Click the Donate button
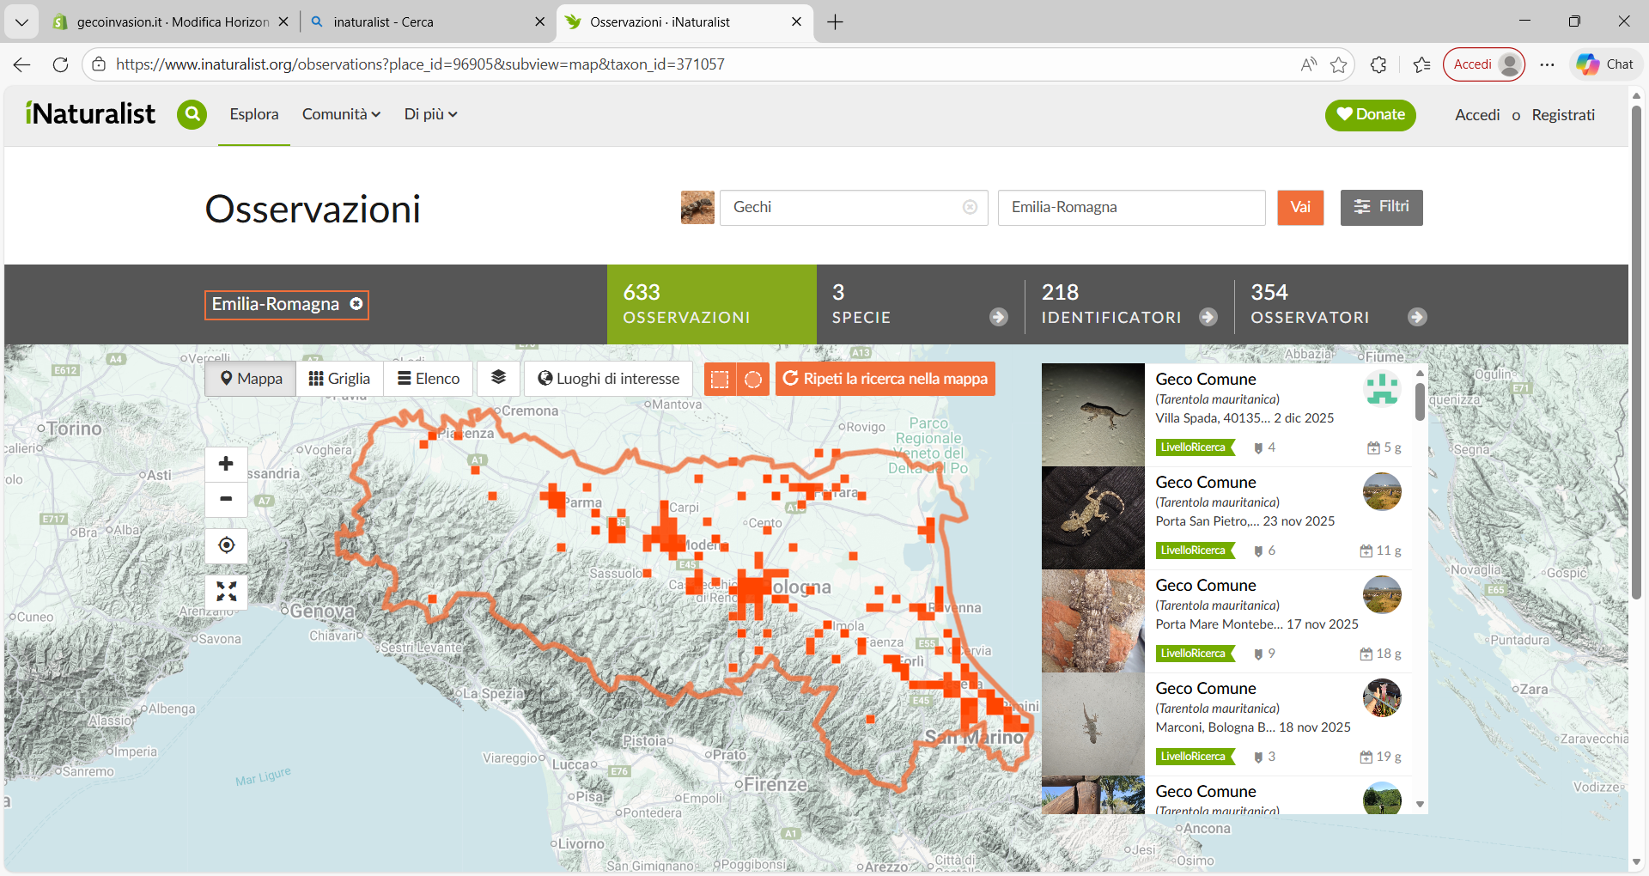Screen dimensions: 1649x876 click(x=1370, y=115)
